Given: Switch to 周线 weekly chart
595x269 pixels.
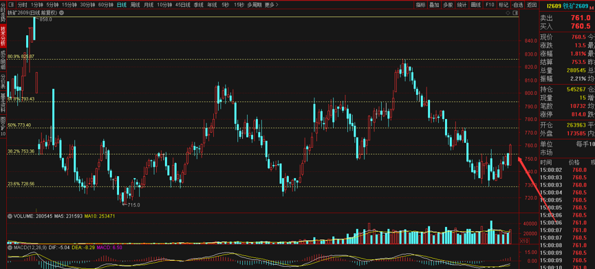Looking at the screenshot, I should [135, 5].
